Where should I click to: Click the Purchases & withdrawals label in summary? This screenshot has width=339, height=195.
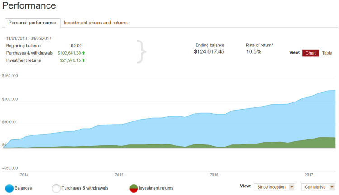[x=29, y=53]
